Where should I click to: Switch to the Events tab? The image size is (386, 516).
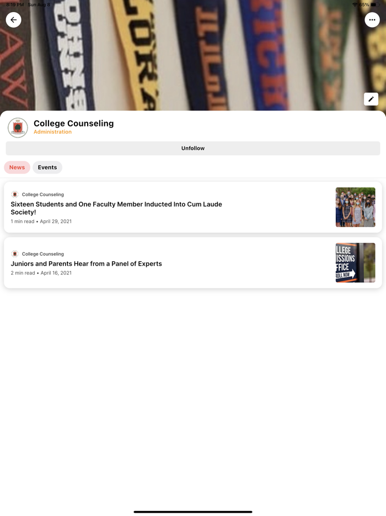[x=47, y=167]
